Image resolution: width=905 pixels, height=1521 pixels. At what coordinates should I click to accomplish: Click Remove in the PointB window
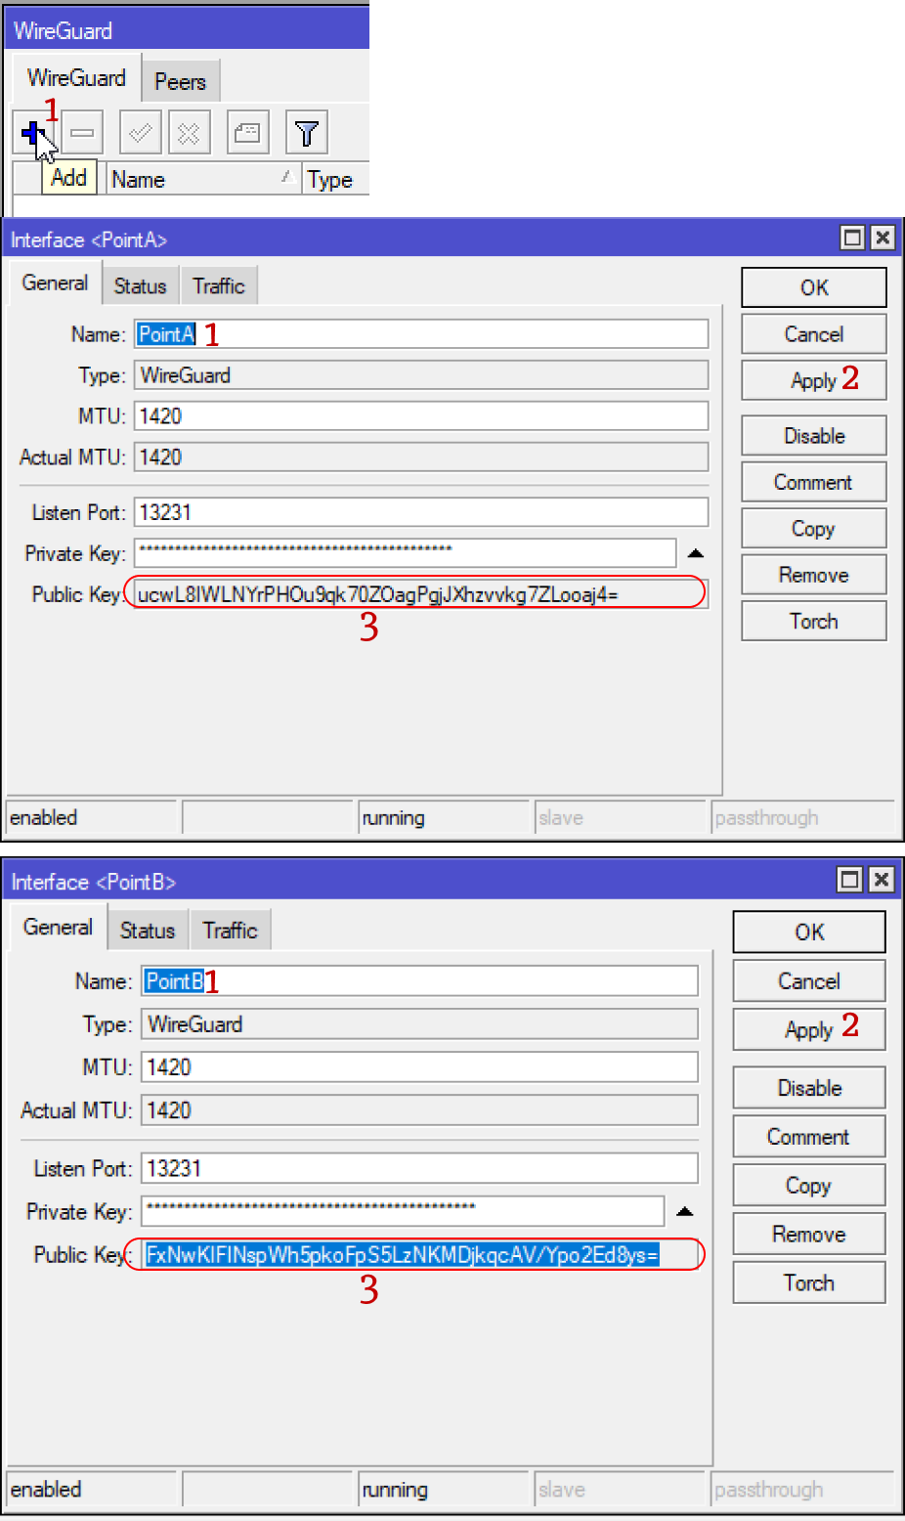[x=809, y=1234]
